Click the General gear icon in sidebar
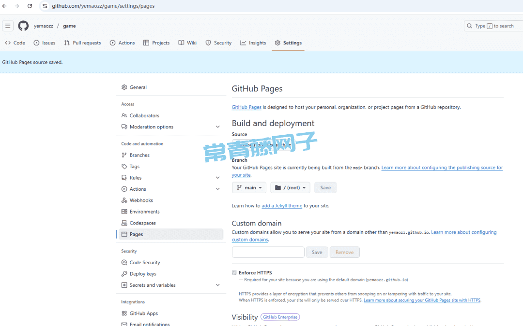 point(124,87)
